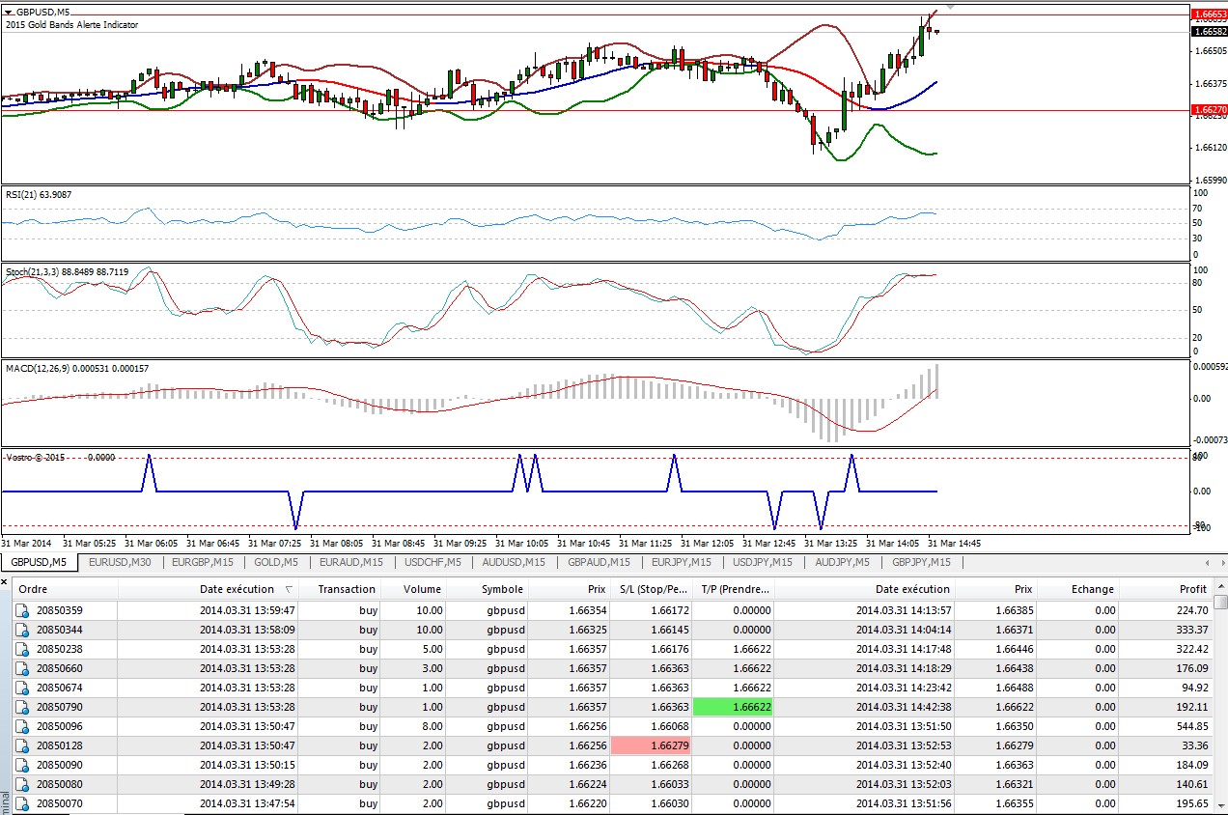Click the order icon for ticket 20850359

(22, 610)
